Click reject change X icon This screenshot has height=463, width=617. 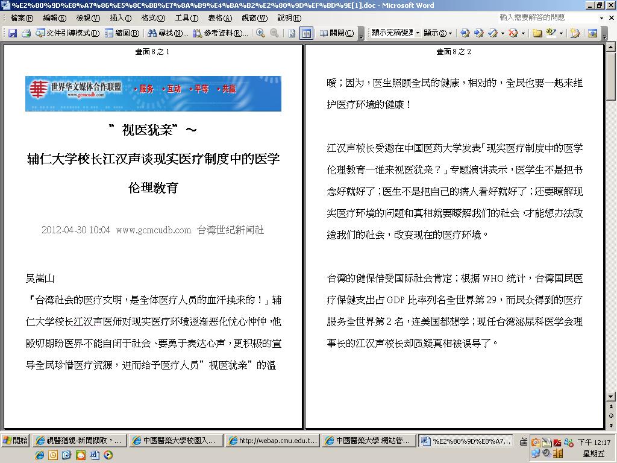click(x=513, y=33)
